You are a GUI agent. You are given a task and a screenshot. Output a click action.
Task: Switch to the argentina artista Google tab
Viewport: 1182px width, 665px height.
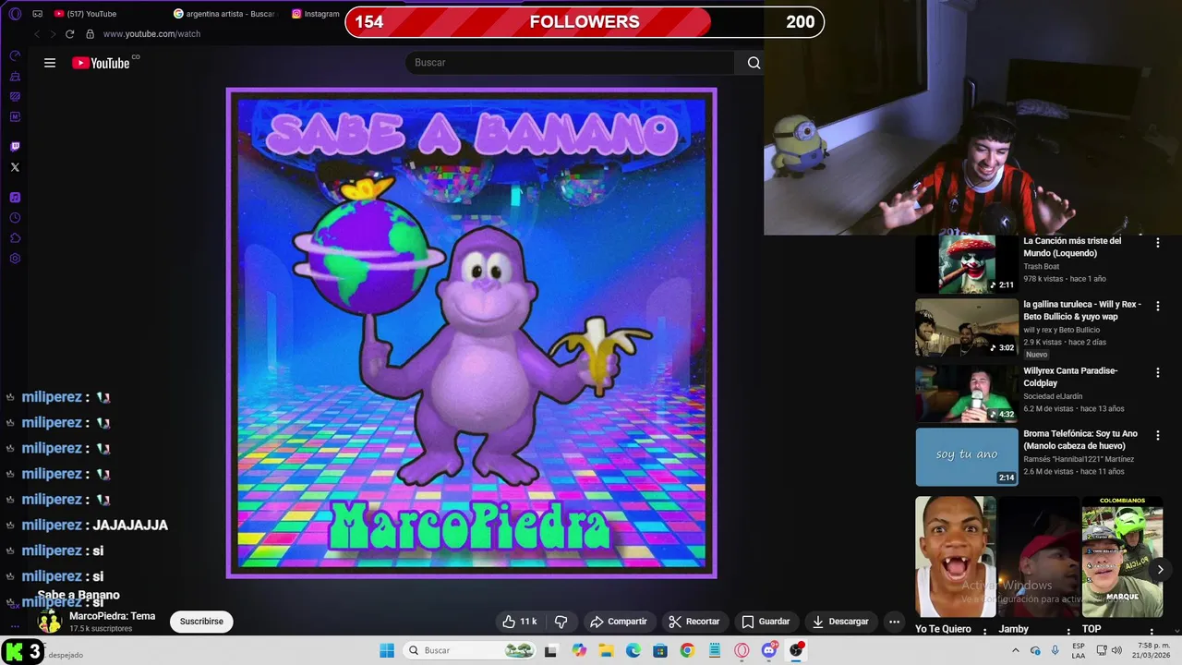tap(224, 14)
